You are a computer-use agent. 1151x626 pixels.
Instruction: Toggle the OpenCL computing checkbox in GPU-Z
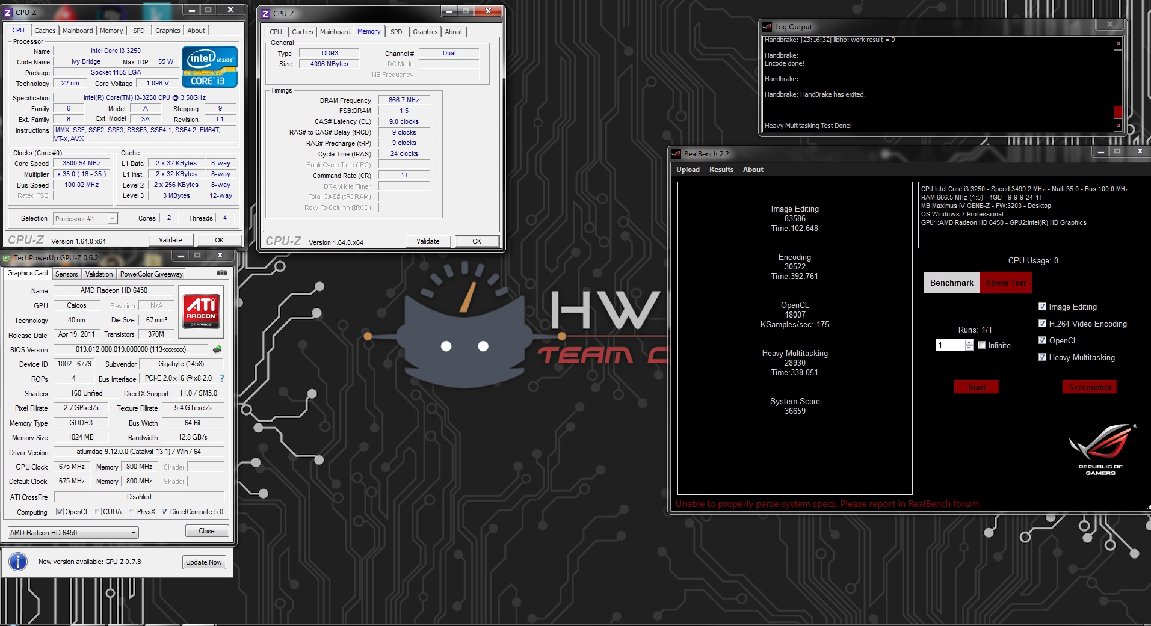tap(60, 512)
